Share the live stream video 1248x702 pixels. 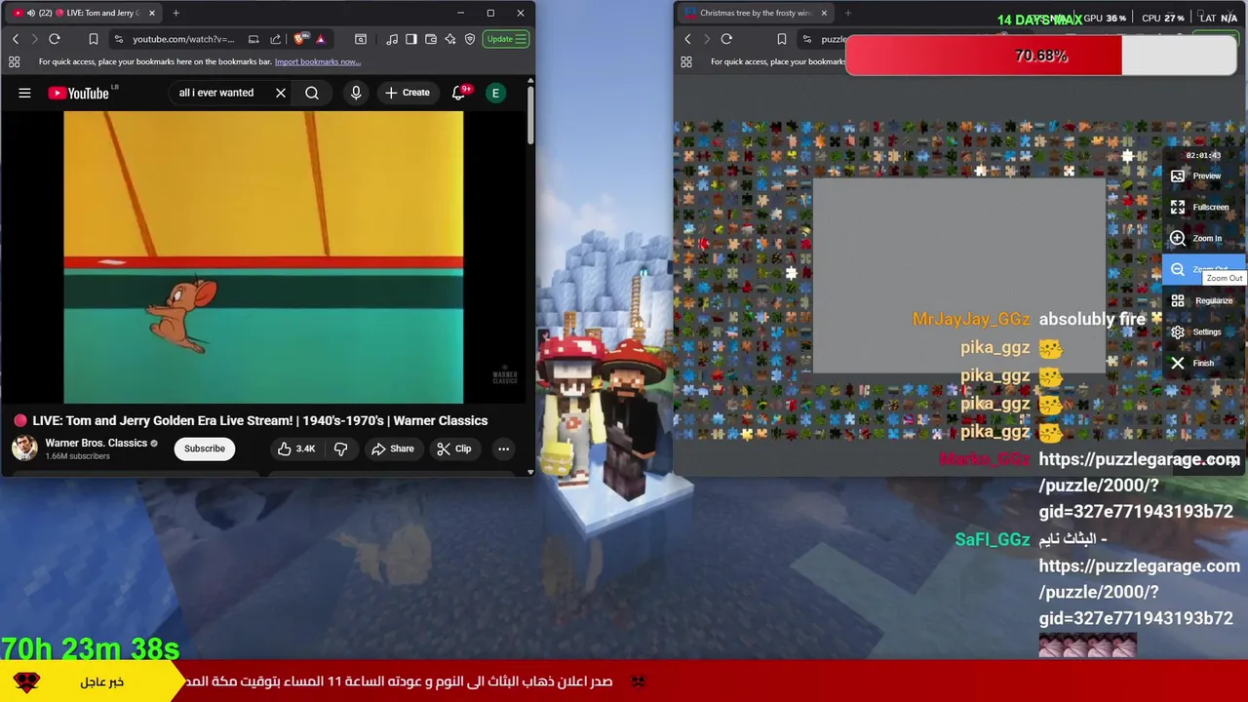click(393, 448)
